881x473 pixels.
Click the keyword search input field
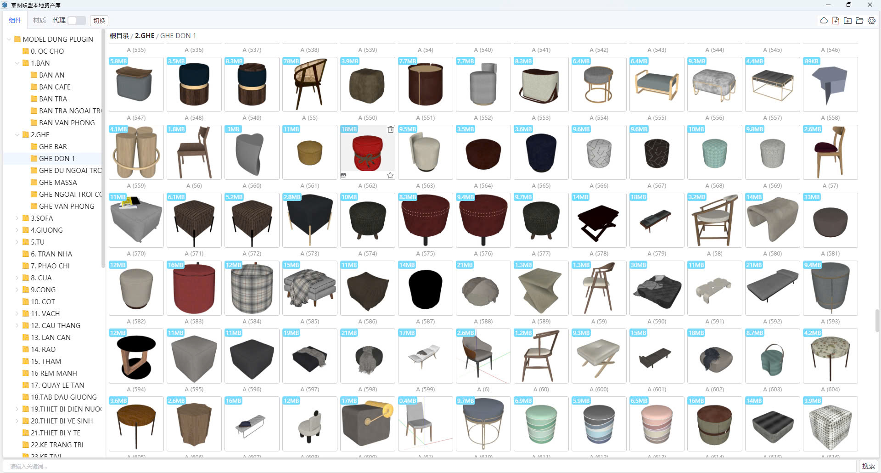432,466
